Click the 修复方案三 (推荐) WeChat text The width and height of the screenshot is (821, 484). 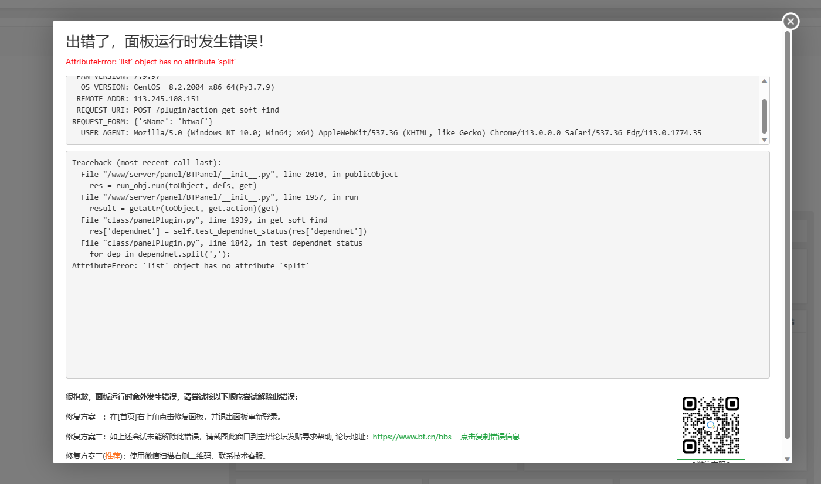coord(168,456)
